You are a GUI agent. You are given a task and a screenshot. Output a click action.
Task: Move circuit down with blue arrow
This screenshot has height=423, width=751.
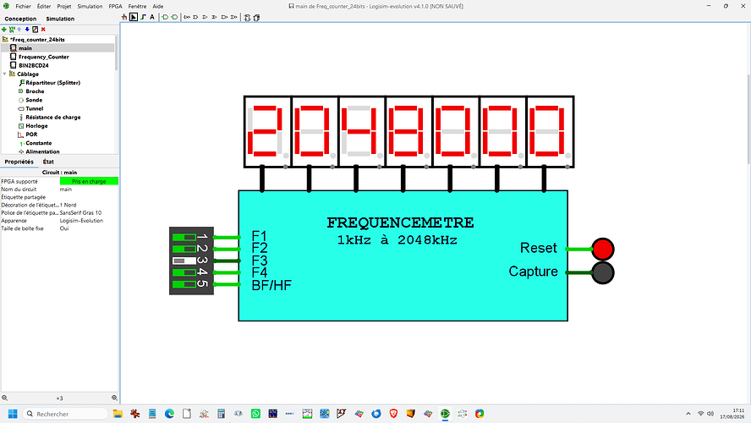[27, 30]
